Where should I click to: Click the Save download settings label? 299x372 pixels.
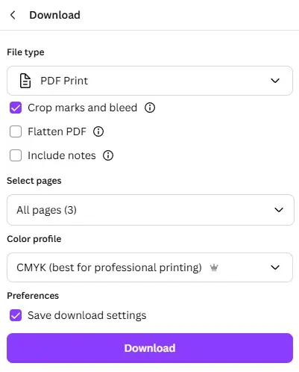click(x=87, y=315)
